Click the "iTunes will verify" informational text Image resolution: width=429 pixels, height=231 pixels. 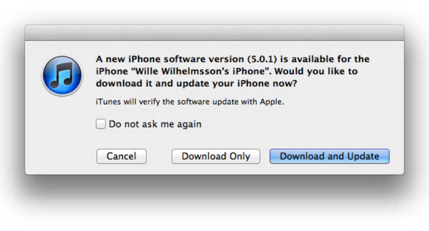190,101
